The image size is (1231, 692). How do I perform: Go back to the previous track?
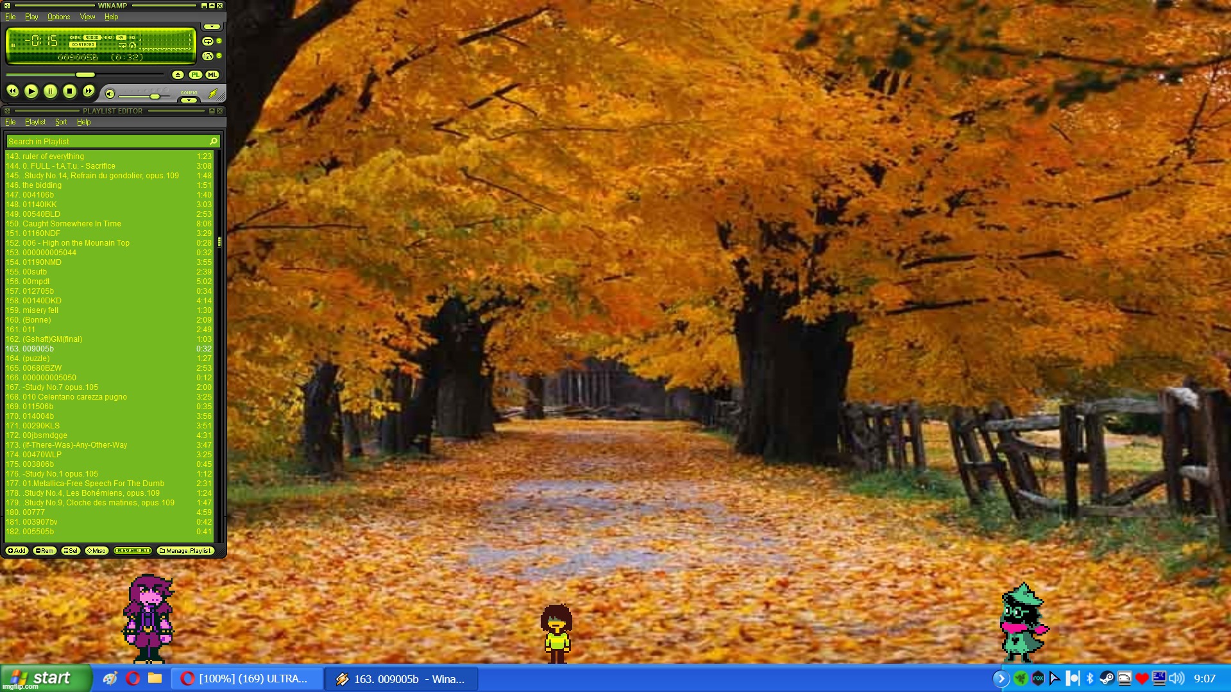coord(12,92)
